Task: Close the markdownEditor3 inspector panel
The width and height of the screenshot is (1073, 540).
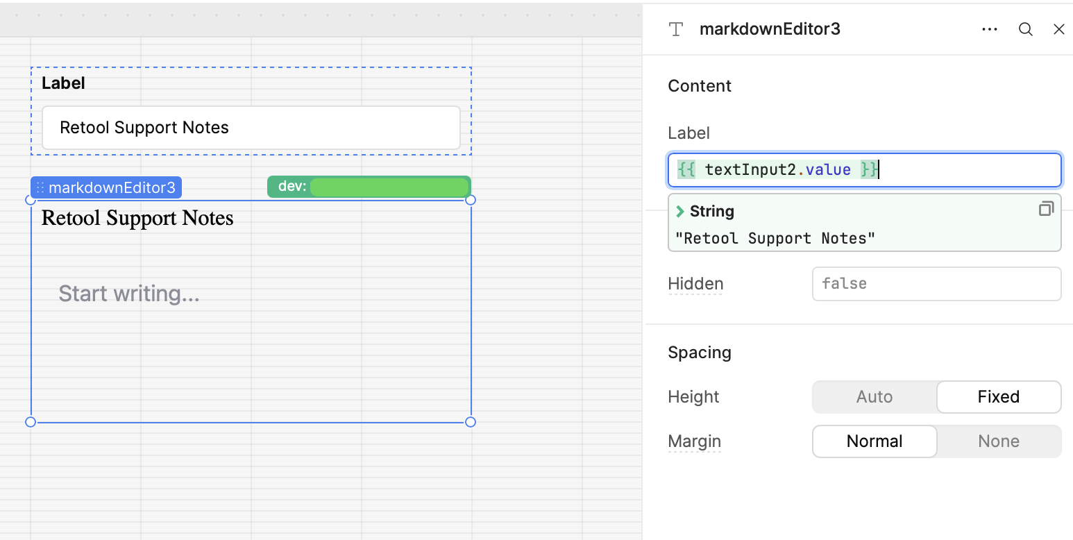Action: [x=1058, y=29]
